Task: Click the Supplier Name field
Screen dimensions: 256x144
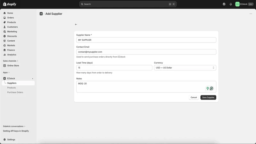Action: [x=146, y=40]
